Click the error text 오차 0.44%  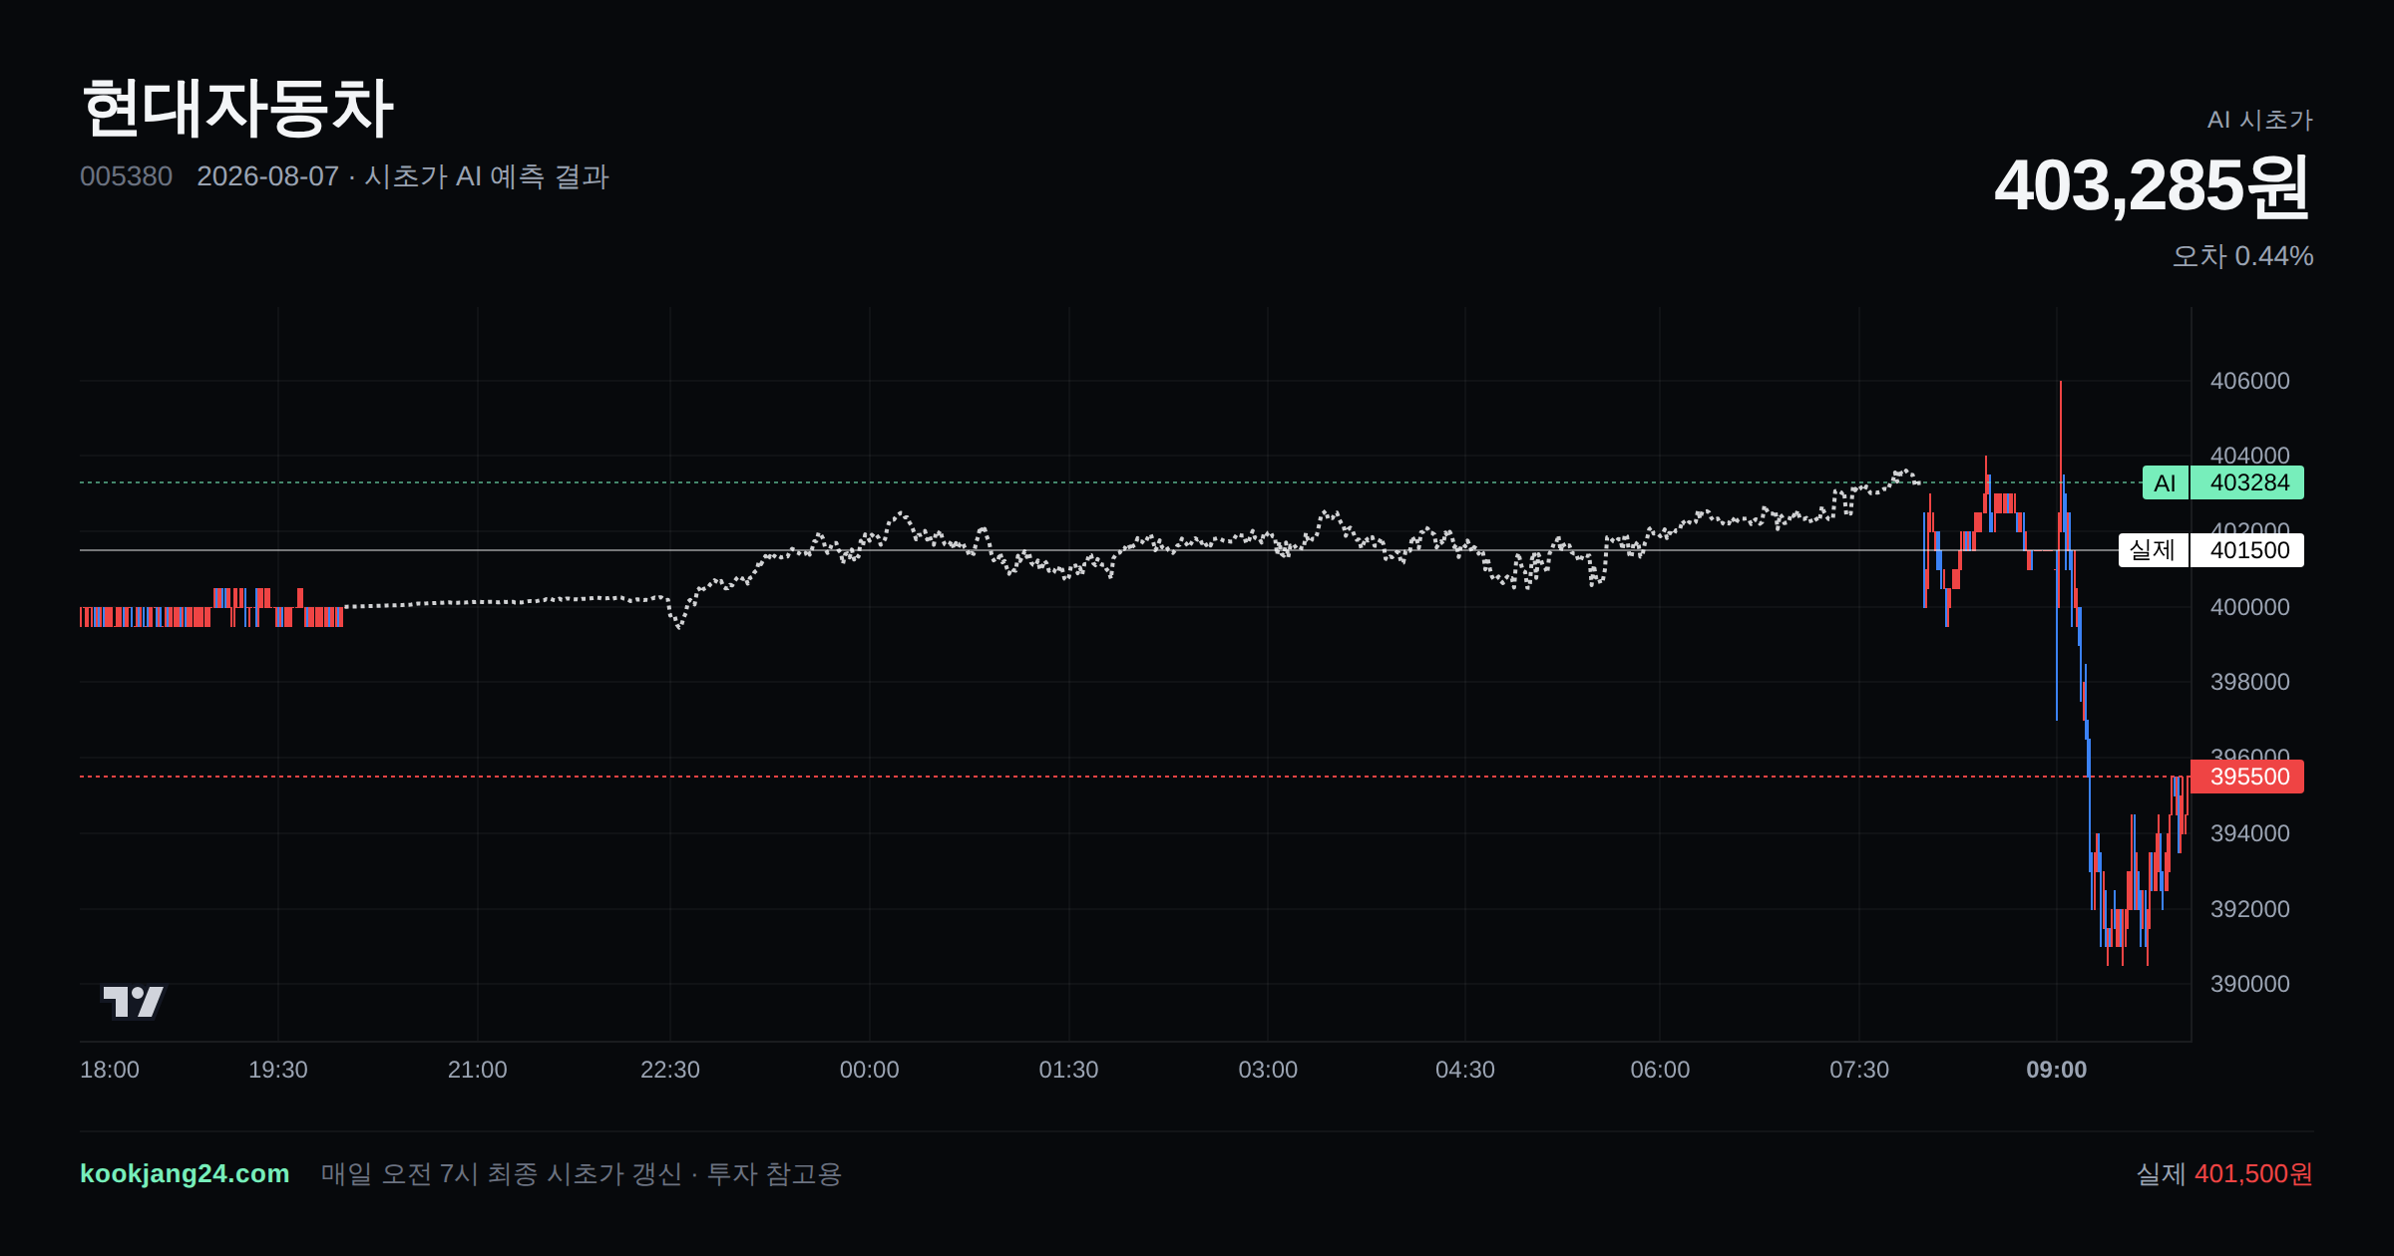2242,256
